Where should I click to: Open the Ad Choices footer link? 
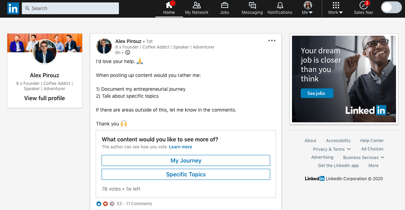[x=372, y=149]
